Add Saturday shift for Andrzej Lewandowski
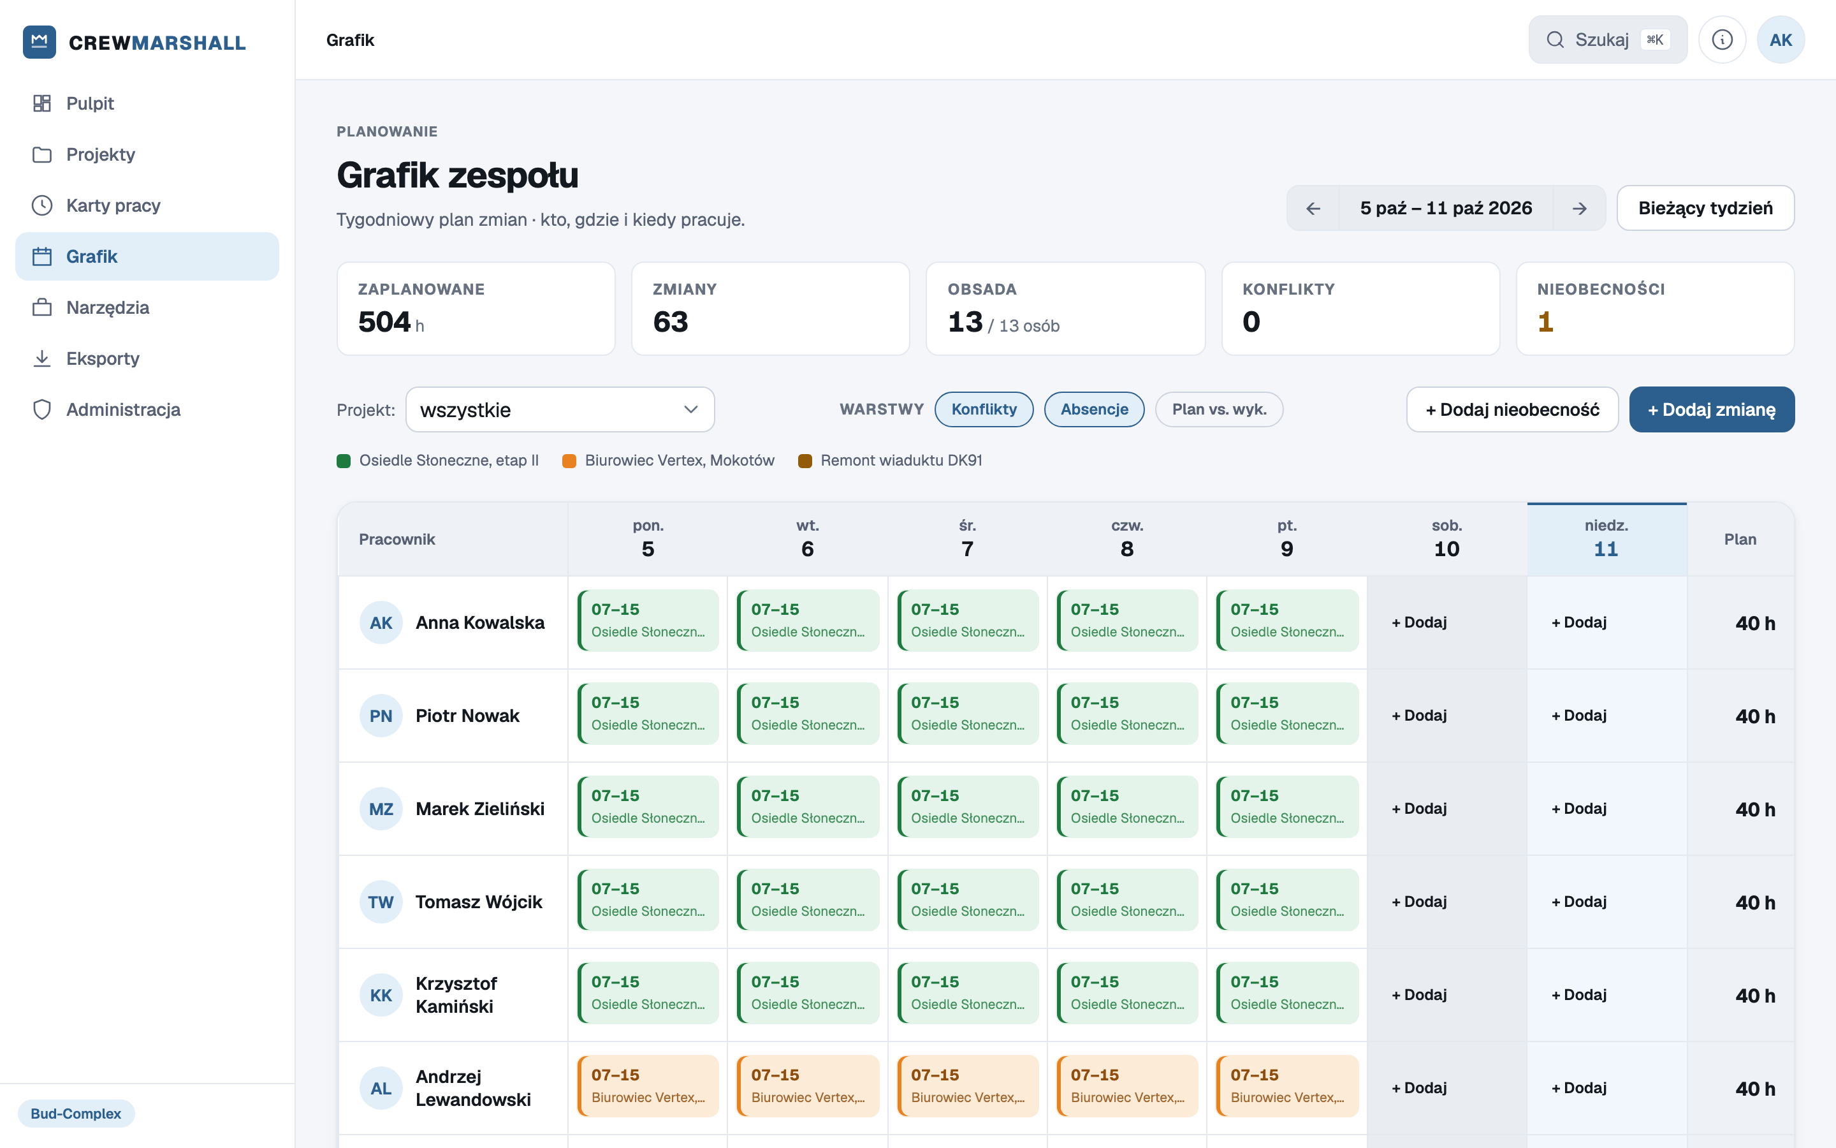The image size is (1836, 1148). click(x=1418, y=1088)
